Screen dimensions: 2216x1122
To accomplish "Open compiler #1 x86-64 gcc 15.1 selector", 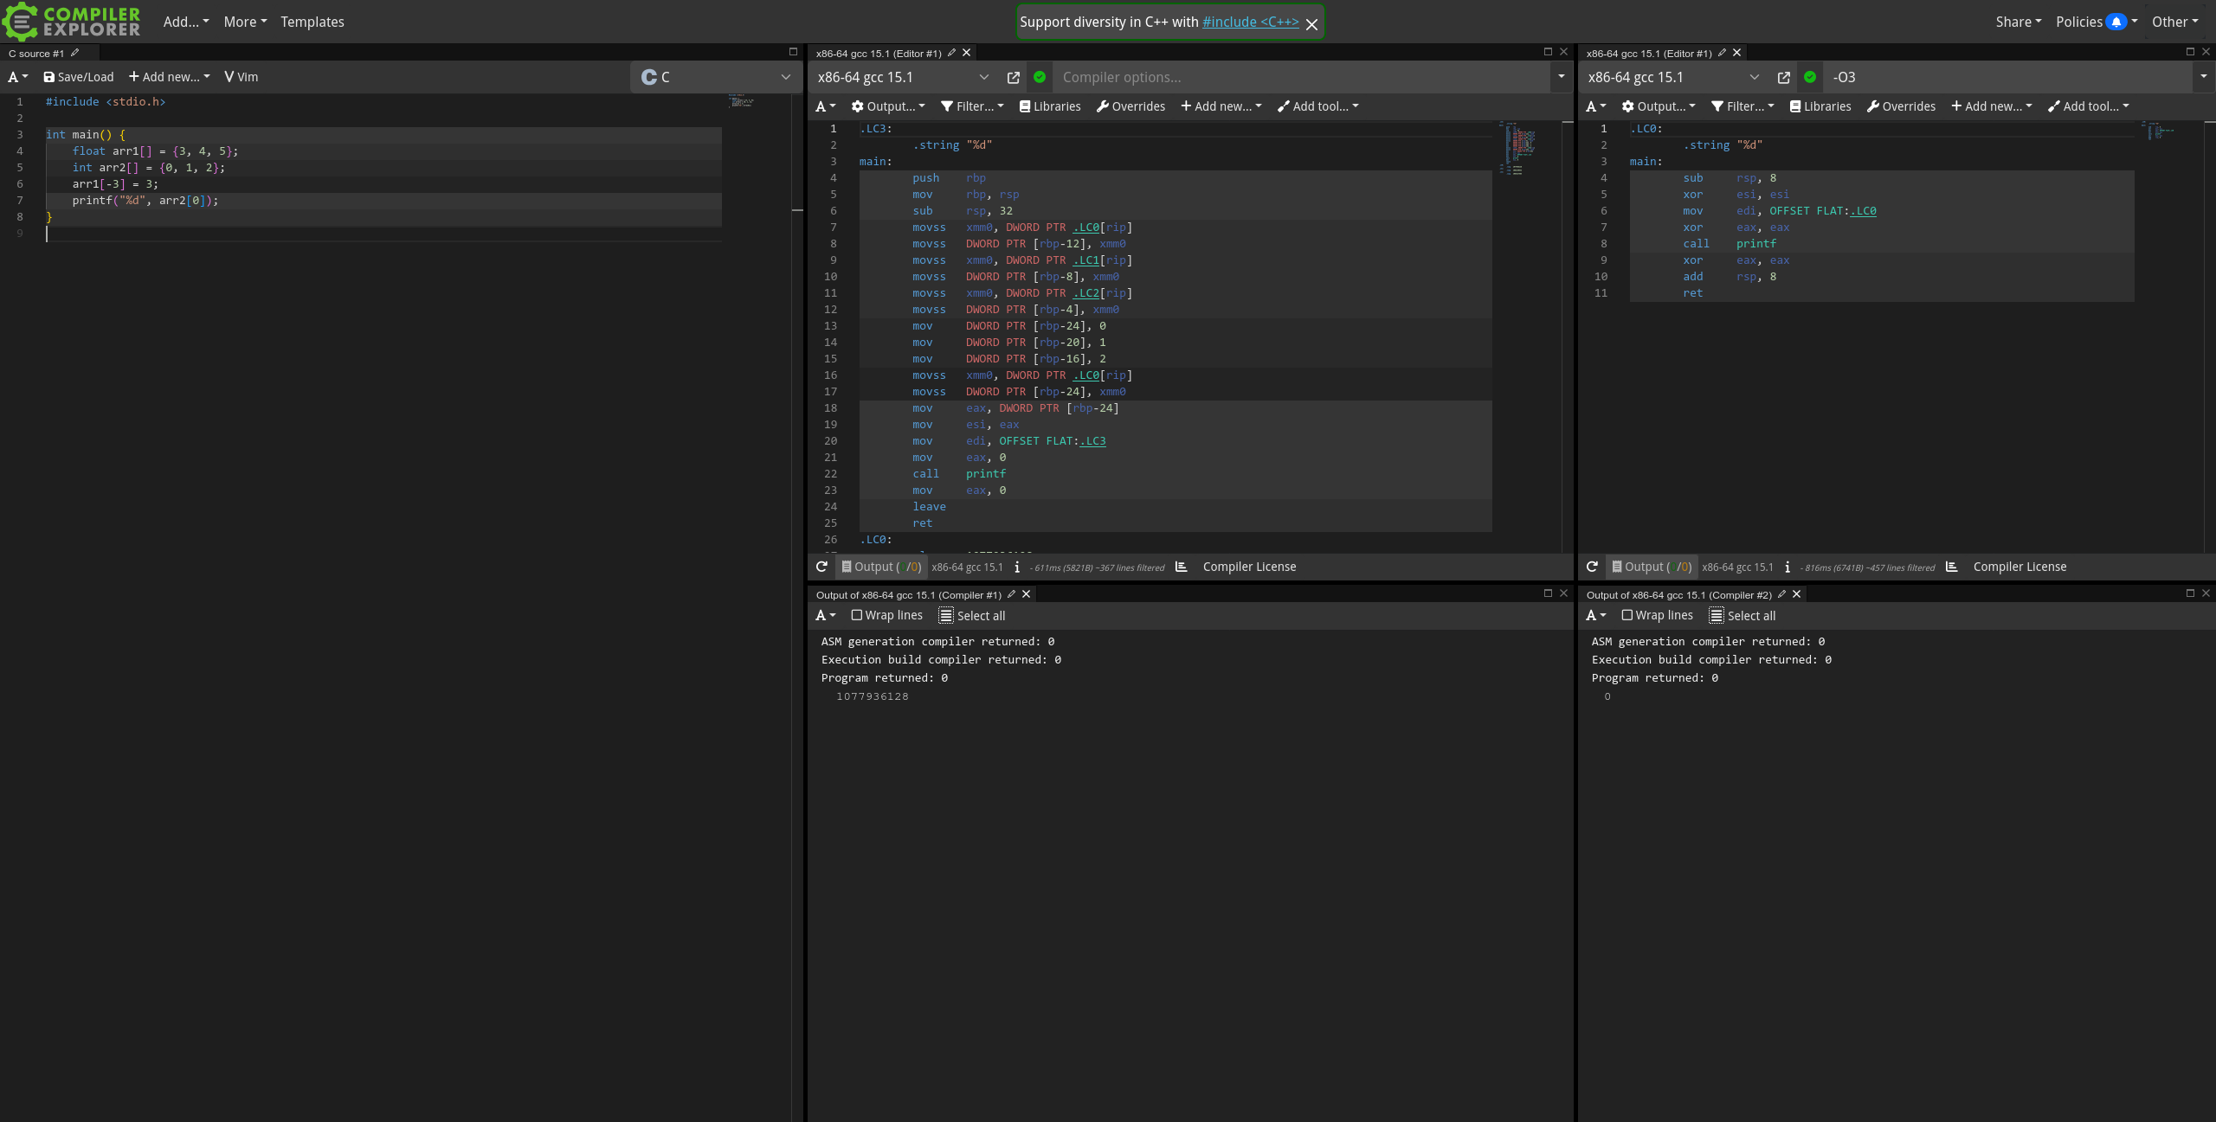I will click(902, 77).
